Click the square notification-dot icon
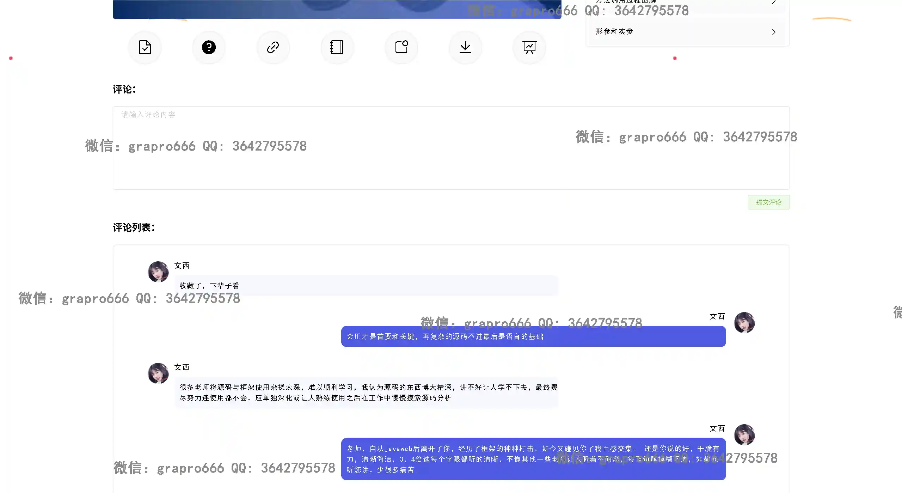The image size is (902, 493). pos(401,47)
